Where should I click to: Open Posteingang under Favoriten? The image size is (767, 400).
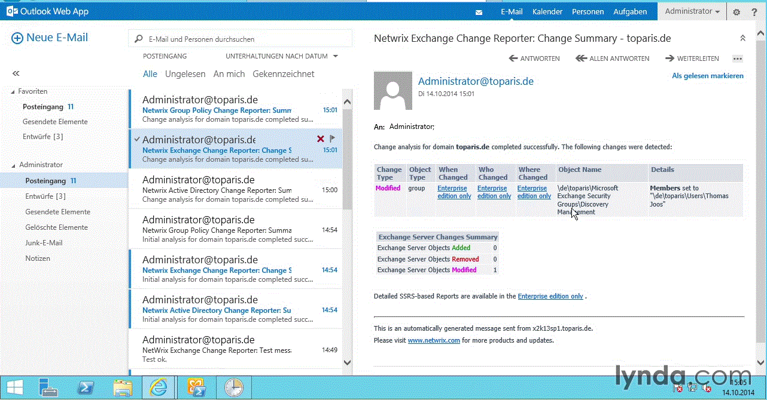(43, 107)
